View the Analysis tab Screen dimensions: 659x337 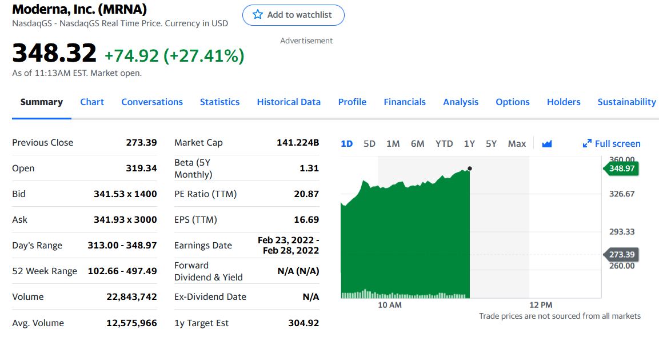tap(461, 102)
